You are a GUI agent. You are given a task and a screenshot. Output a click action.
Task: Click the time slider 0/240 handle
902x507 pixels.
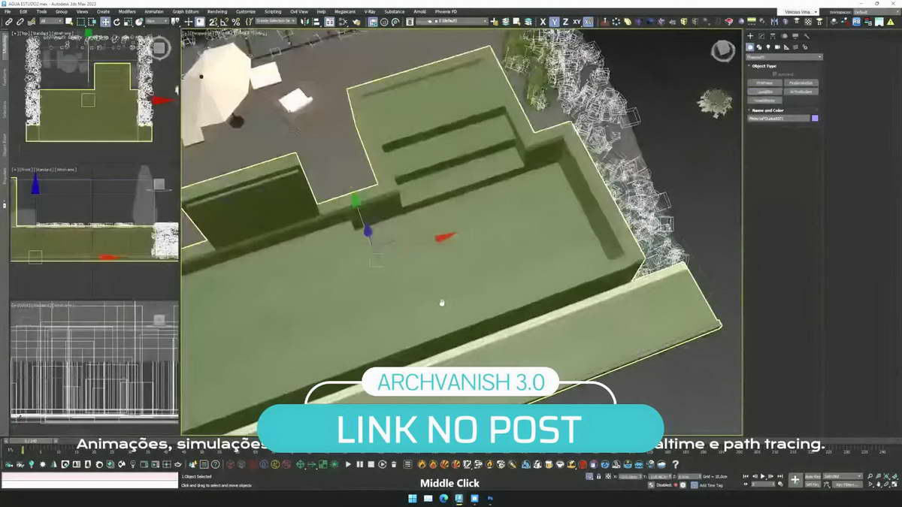pos(30,441)
